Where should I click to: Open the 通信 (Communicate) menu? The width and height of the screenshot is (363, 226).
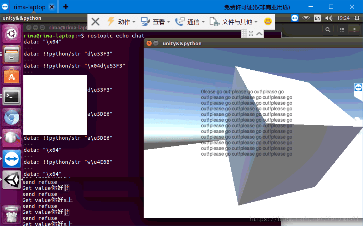coord(190,22)
